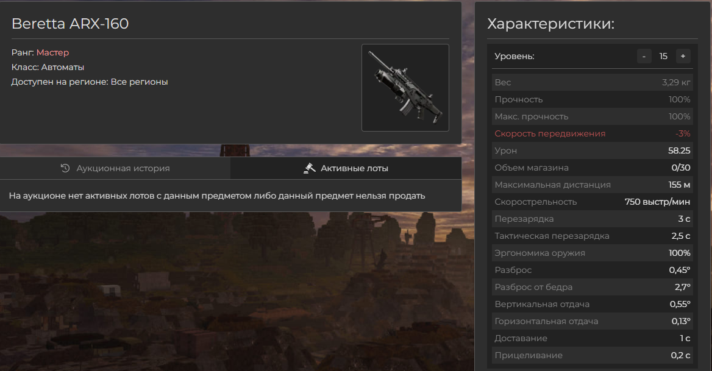Click the Доставание stat label
Viewport: 712px width, 371px height.
point(521,338)
